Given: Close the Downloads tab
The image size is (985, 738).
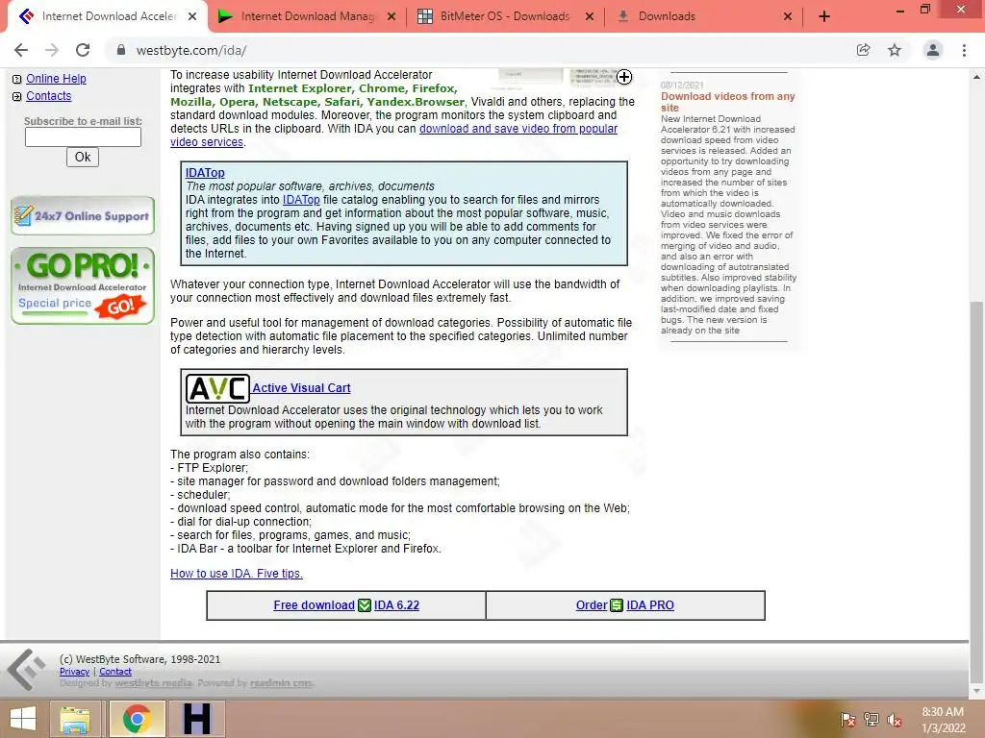Looking at the screenshot, I should tap(787, 16).
